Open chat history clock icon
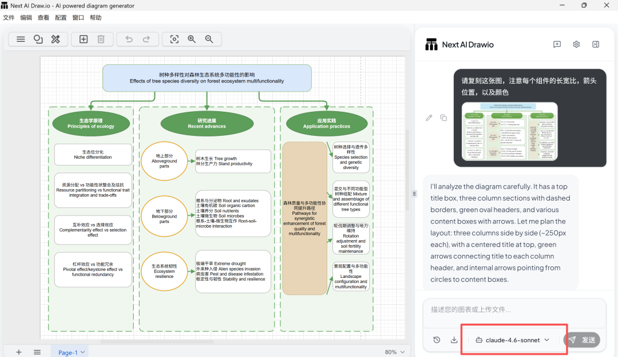This screenshot has width=618, height=357. coord(437,340)
